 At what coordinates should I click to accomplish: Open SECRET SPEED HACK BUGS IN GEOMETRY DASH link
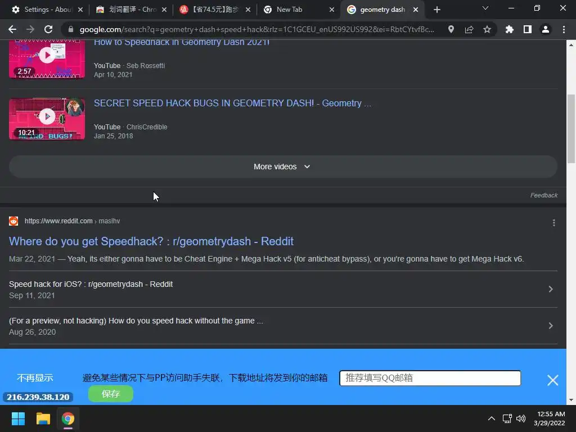pos(232,103)
